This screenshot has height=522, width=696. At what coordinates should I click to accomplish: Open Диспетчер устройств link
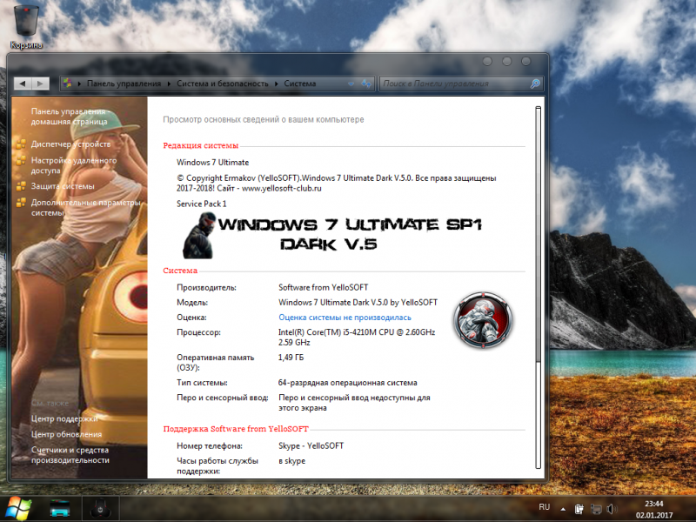[x=70, y=144]
